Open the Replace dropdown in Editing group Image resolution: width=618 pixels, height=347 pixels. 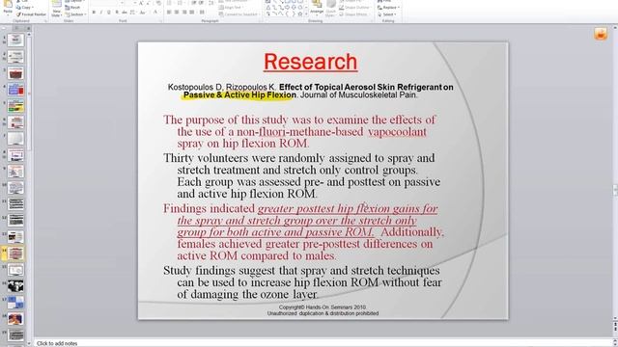coord(388,8)
